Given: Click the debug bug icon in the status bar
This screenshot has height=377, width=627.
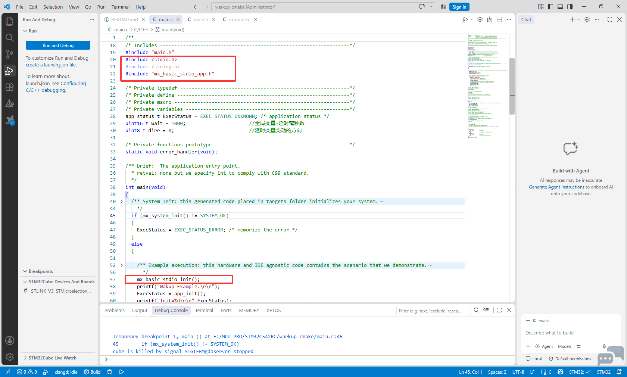Looking at the screenshot, I should [109, 372].
